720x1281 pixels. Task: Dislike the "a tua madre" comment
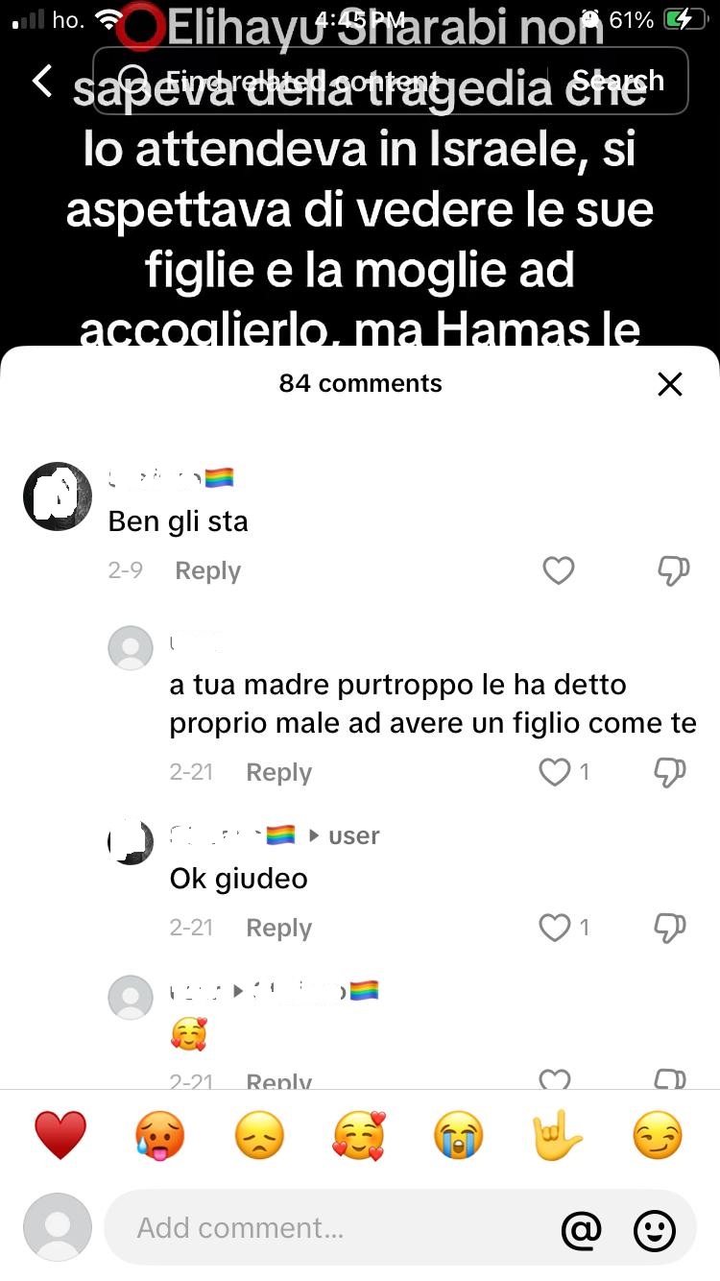669,772
